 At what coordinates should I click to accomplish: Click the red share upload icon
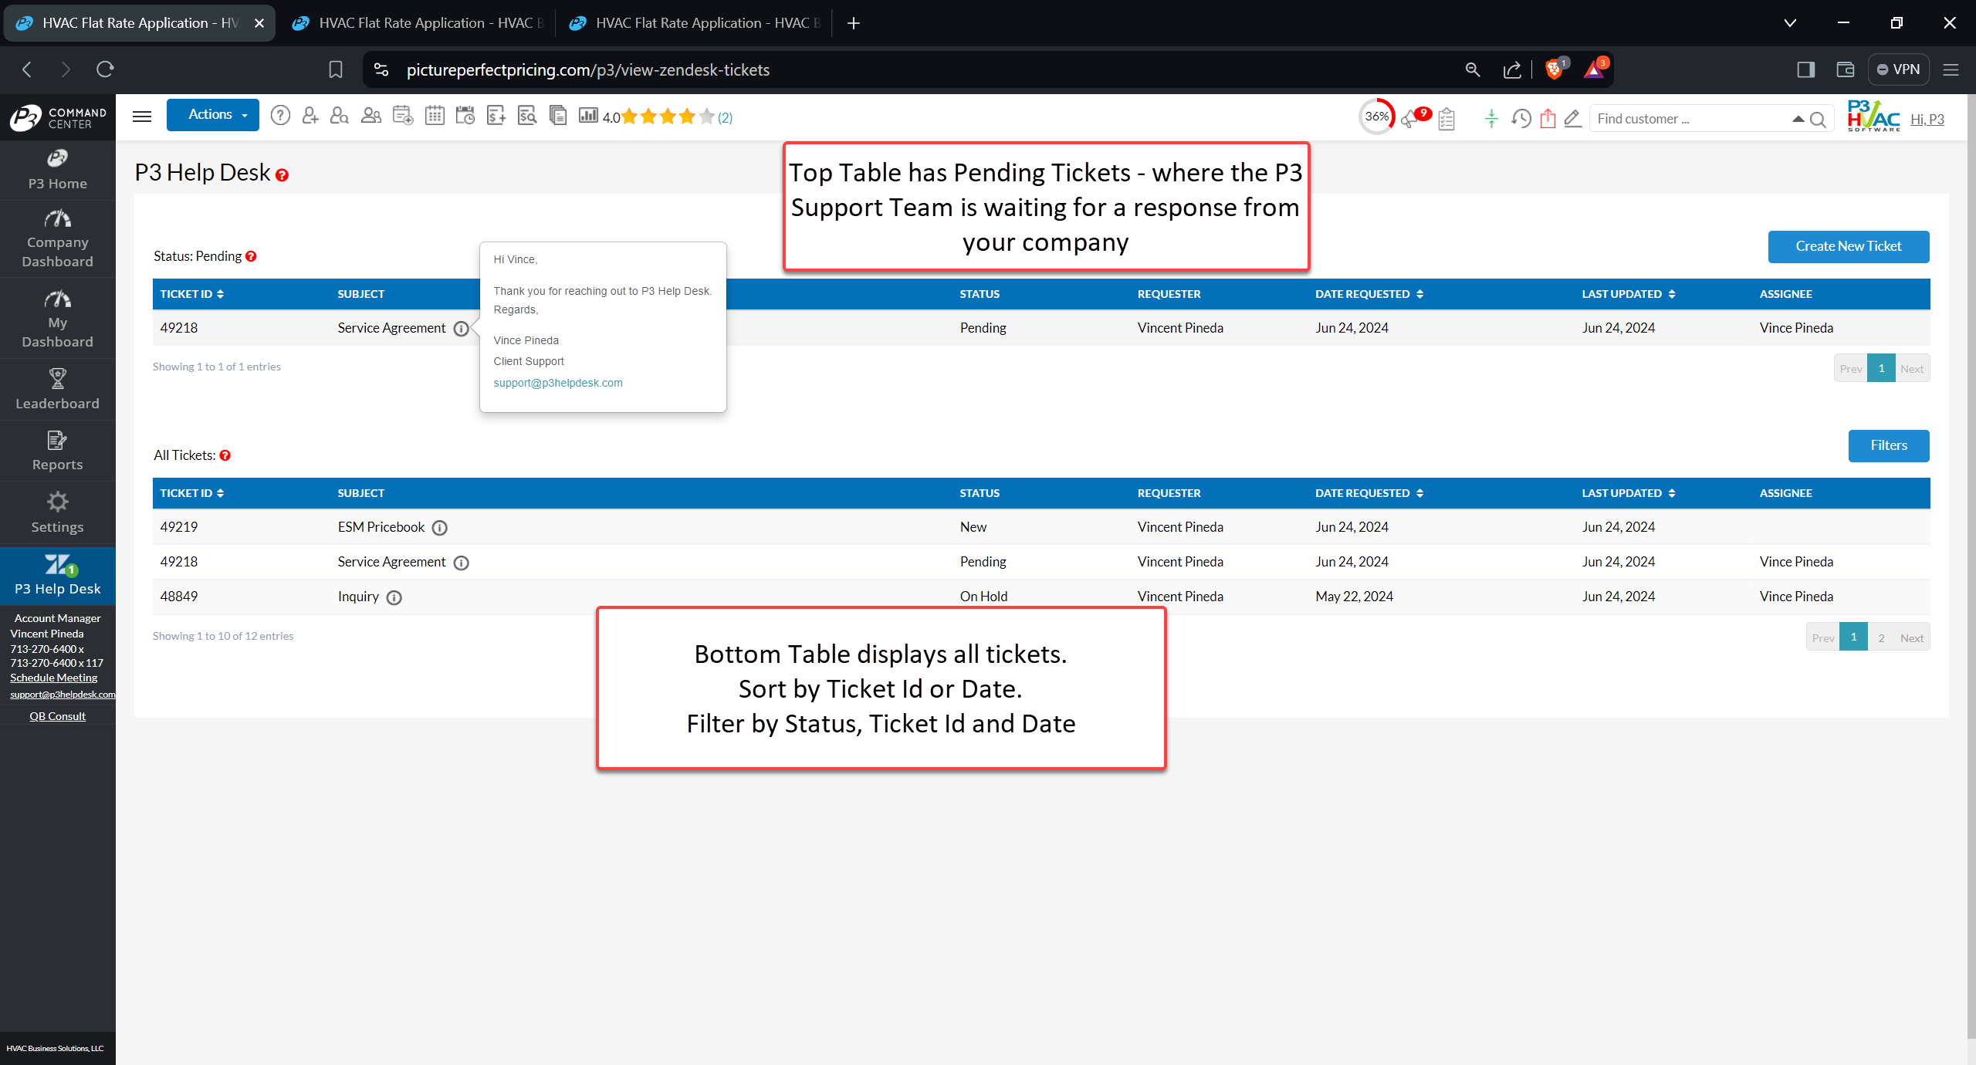[1548, 118]
